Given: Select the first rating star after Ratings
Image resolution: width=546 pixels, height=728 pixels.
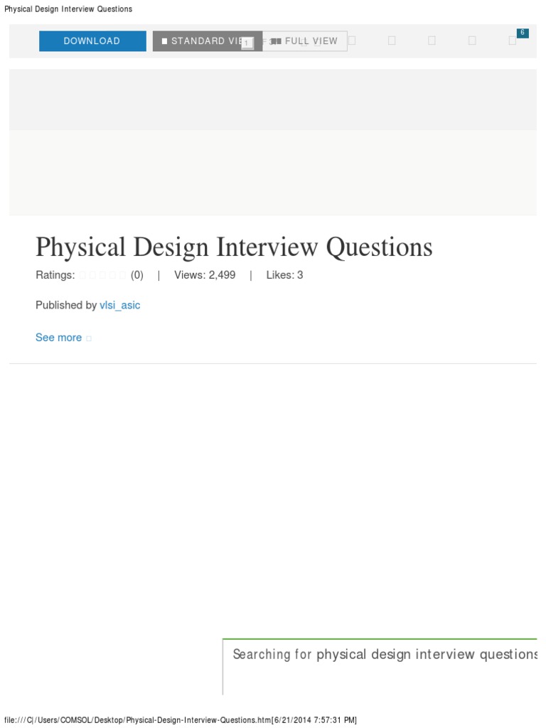Looking at the screenshot, I should 82,275.
